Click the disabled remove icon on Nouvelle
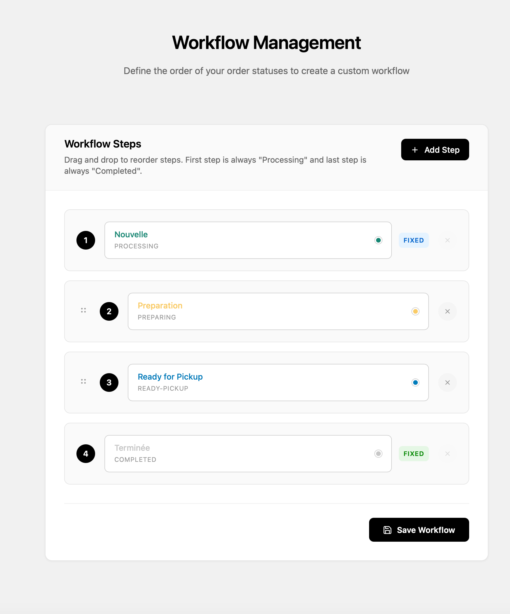The width and height of the screenshot is (510, 614). coord(447,240)
